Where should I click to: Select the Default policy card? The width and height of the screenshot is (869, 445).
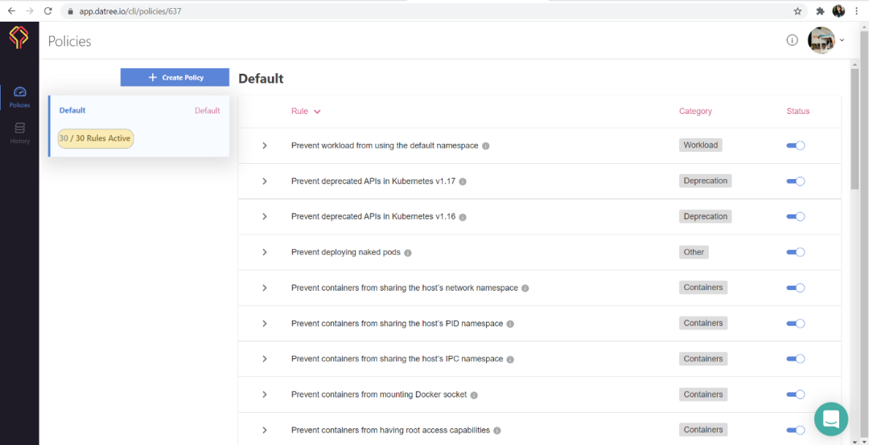click(139, 126)
